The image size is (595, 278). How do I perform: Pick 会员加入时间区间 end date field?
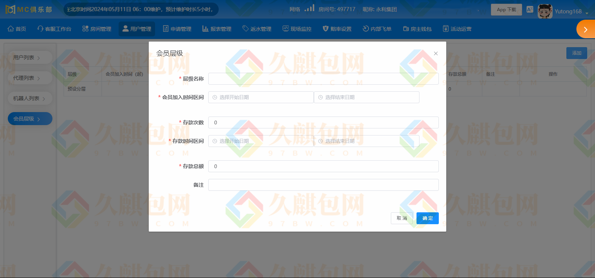tap(367, 97)
